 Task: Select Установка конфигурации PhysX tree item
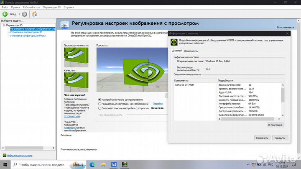[28, 36]
